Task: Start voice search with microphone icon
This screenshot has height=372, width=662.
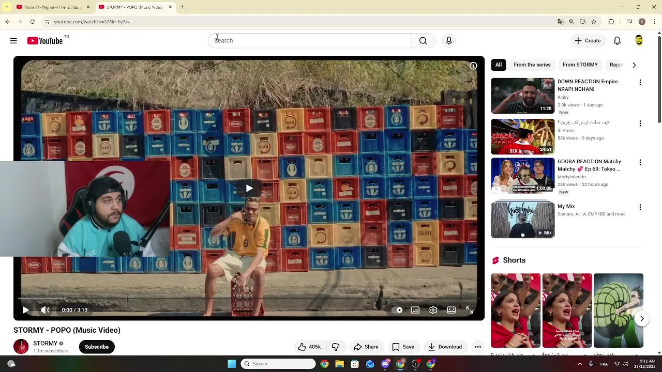Action: [x=449, y=41]
